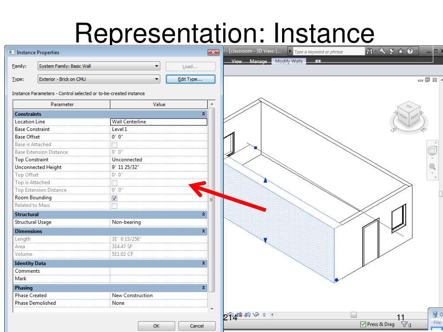Open the Favorites star icon
443x332 pixels.
click(x=401, y=51)
